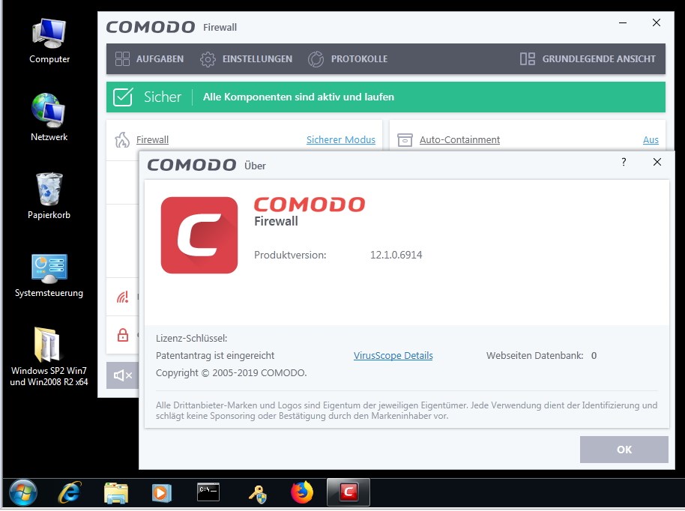Click the Copyright © 2005-2019 COMODO text
The height and width of the screenshot is (511, 685).
[231, 373]
